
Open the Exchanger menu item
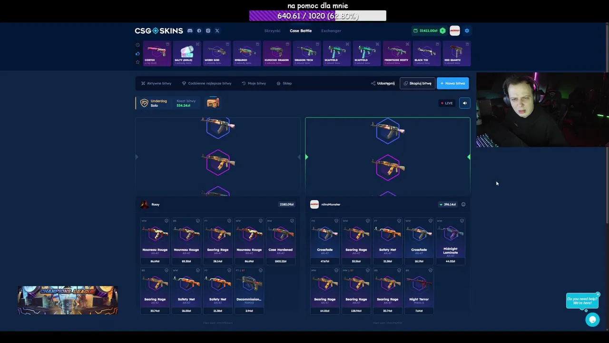click(x=331, y=30)
